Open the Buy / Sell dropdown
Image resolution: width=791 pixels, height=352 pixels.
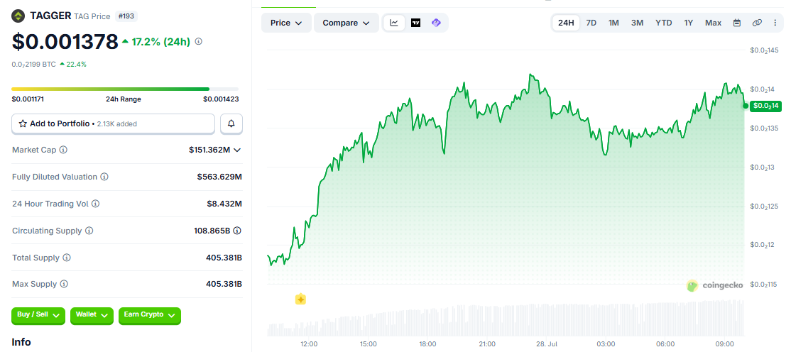click(38, 315)
